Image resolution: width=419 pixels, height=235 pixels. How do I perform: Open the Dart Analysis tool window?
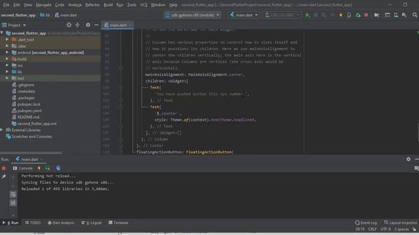[x=61, y=223]
